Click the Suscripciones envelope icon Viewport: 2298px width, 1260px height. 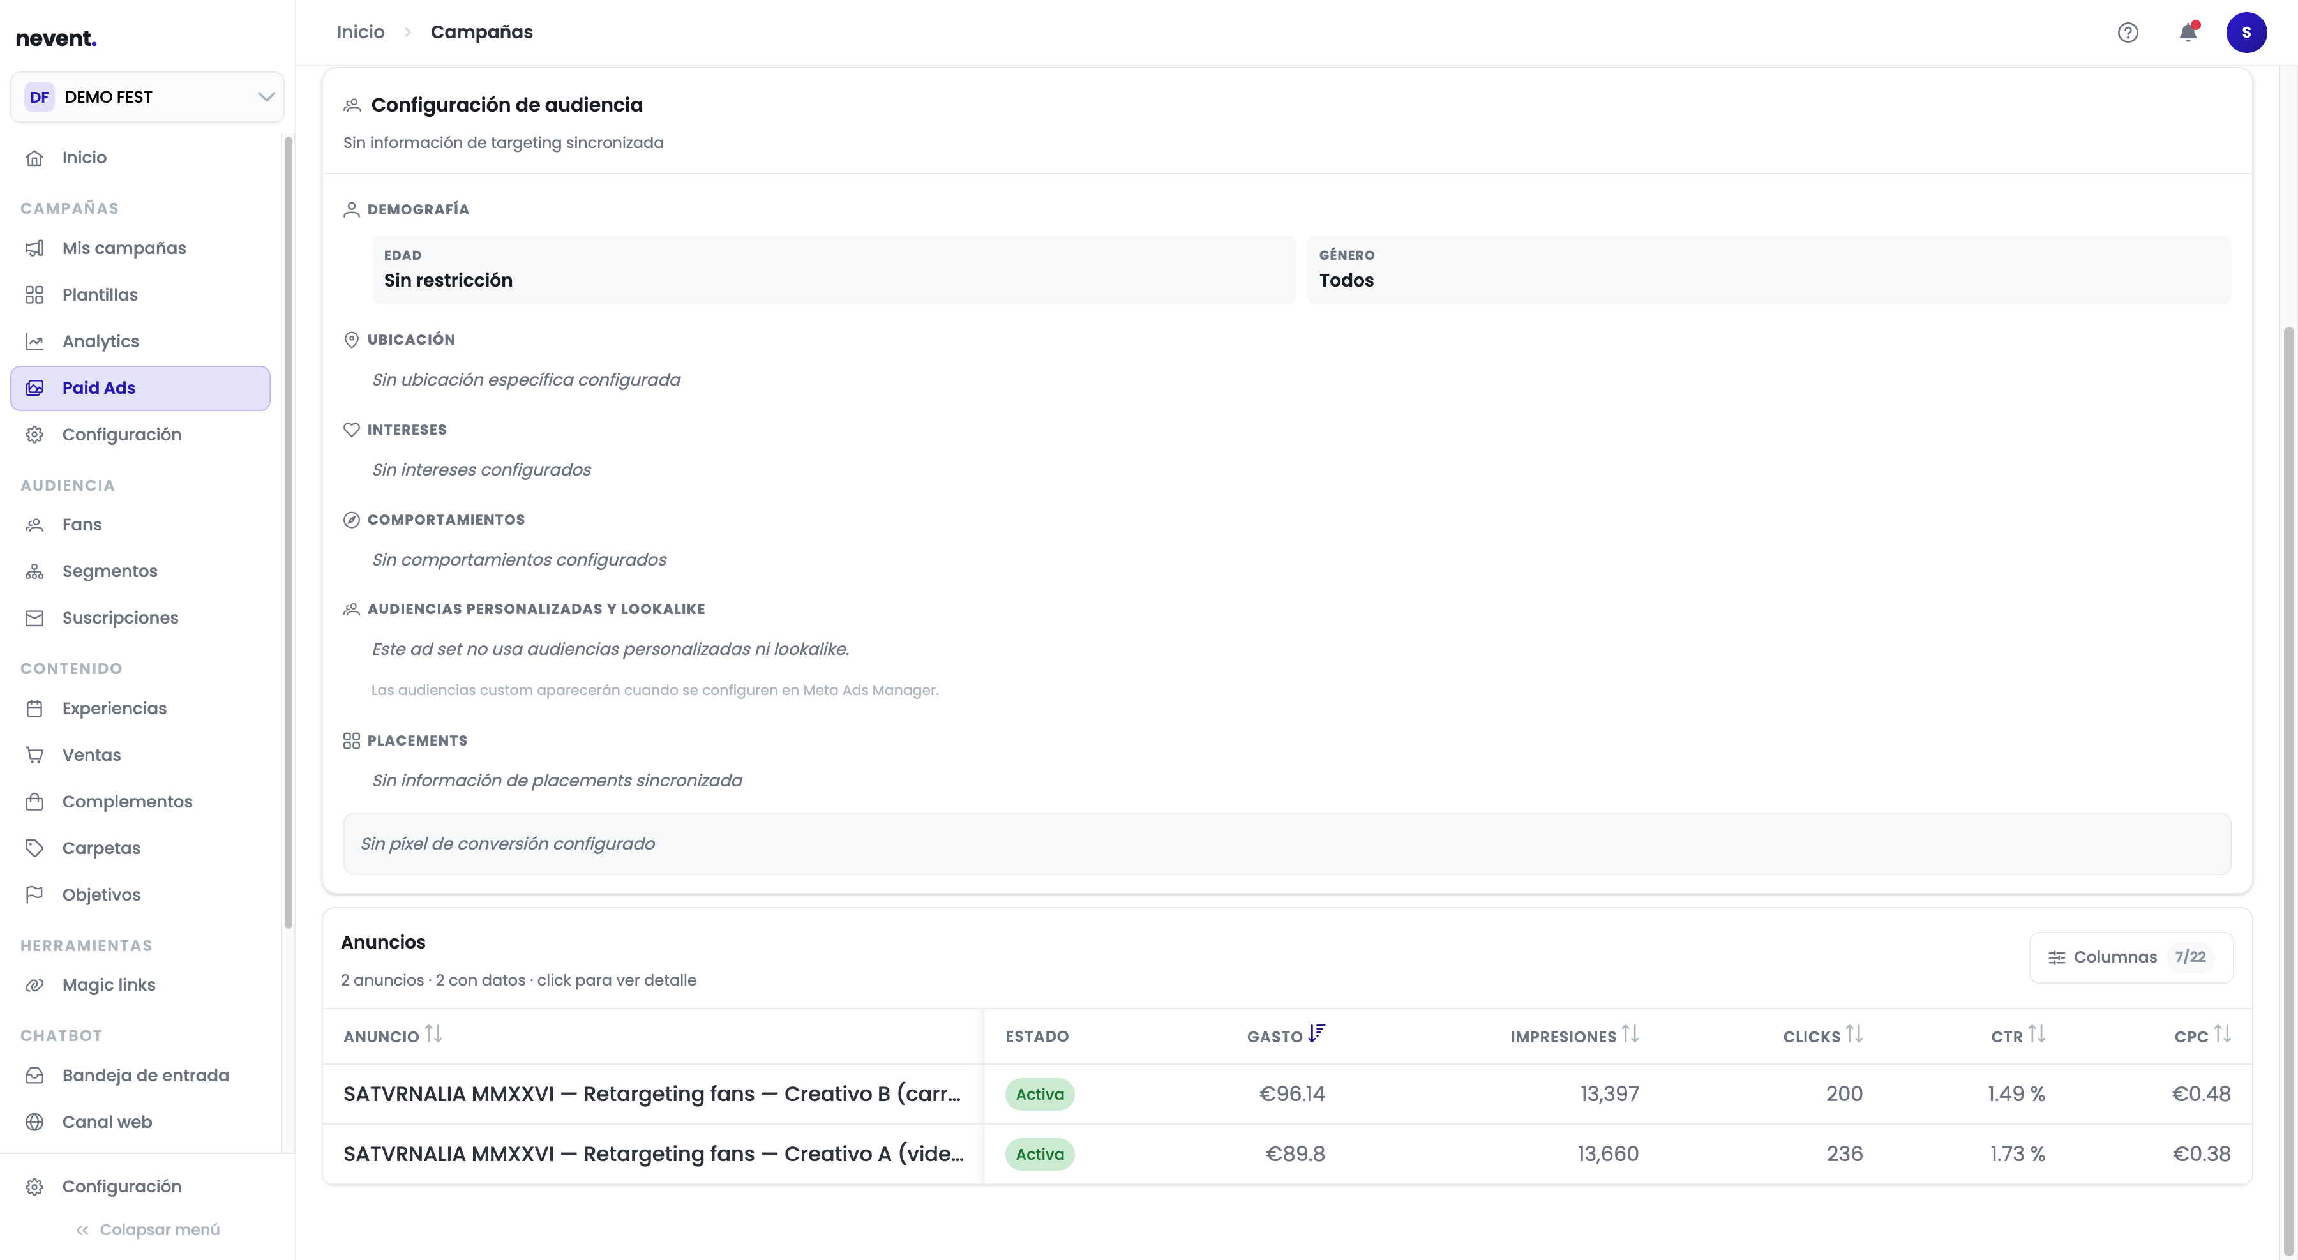coord(35,618)
